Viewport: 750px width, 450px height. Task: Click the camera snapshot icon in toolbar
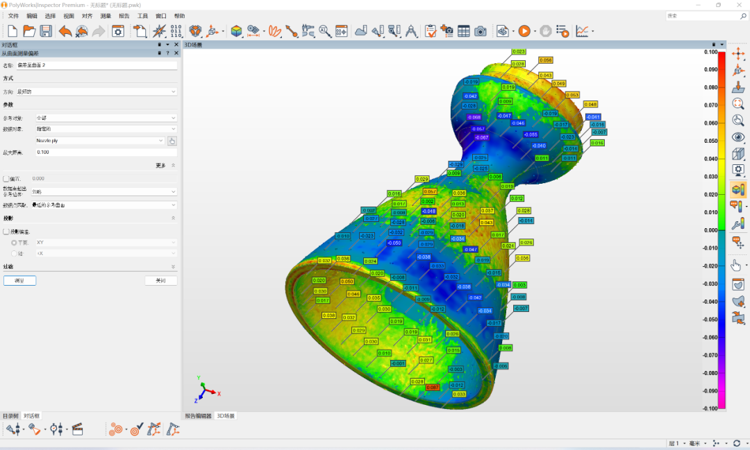click(x=481, y=31)
